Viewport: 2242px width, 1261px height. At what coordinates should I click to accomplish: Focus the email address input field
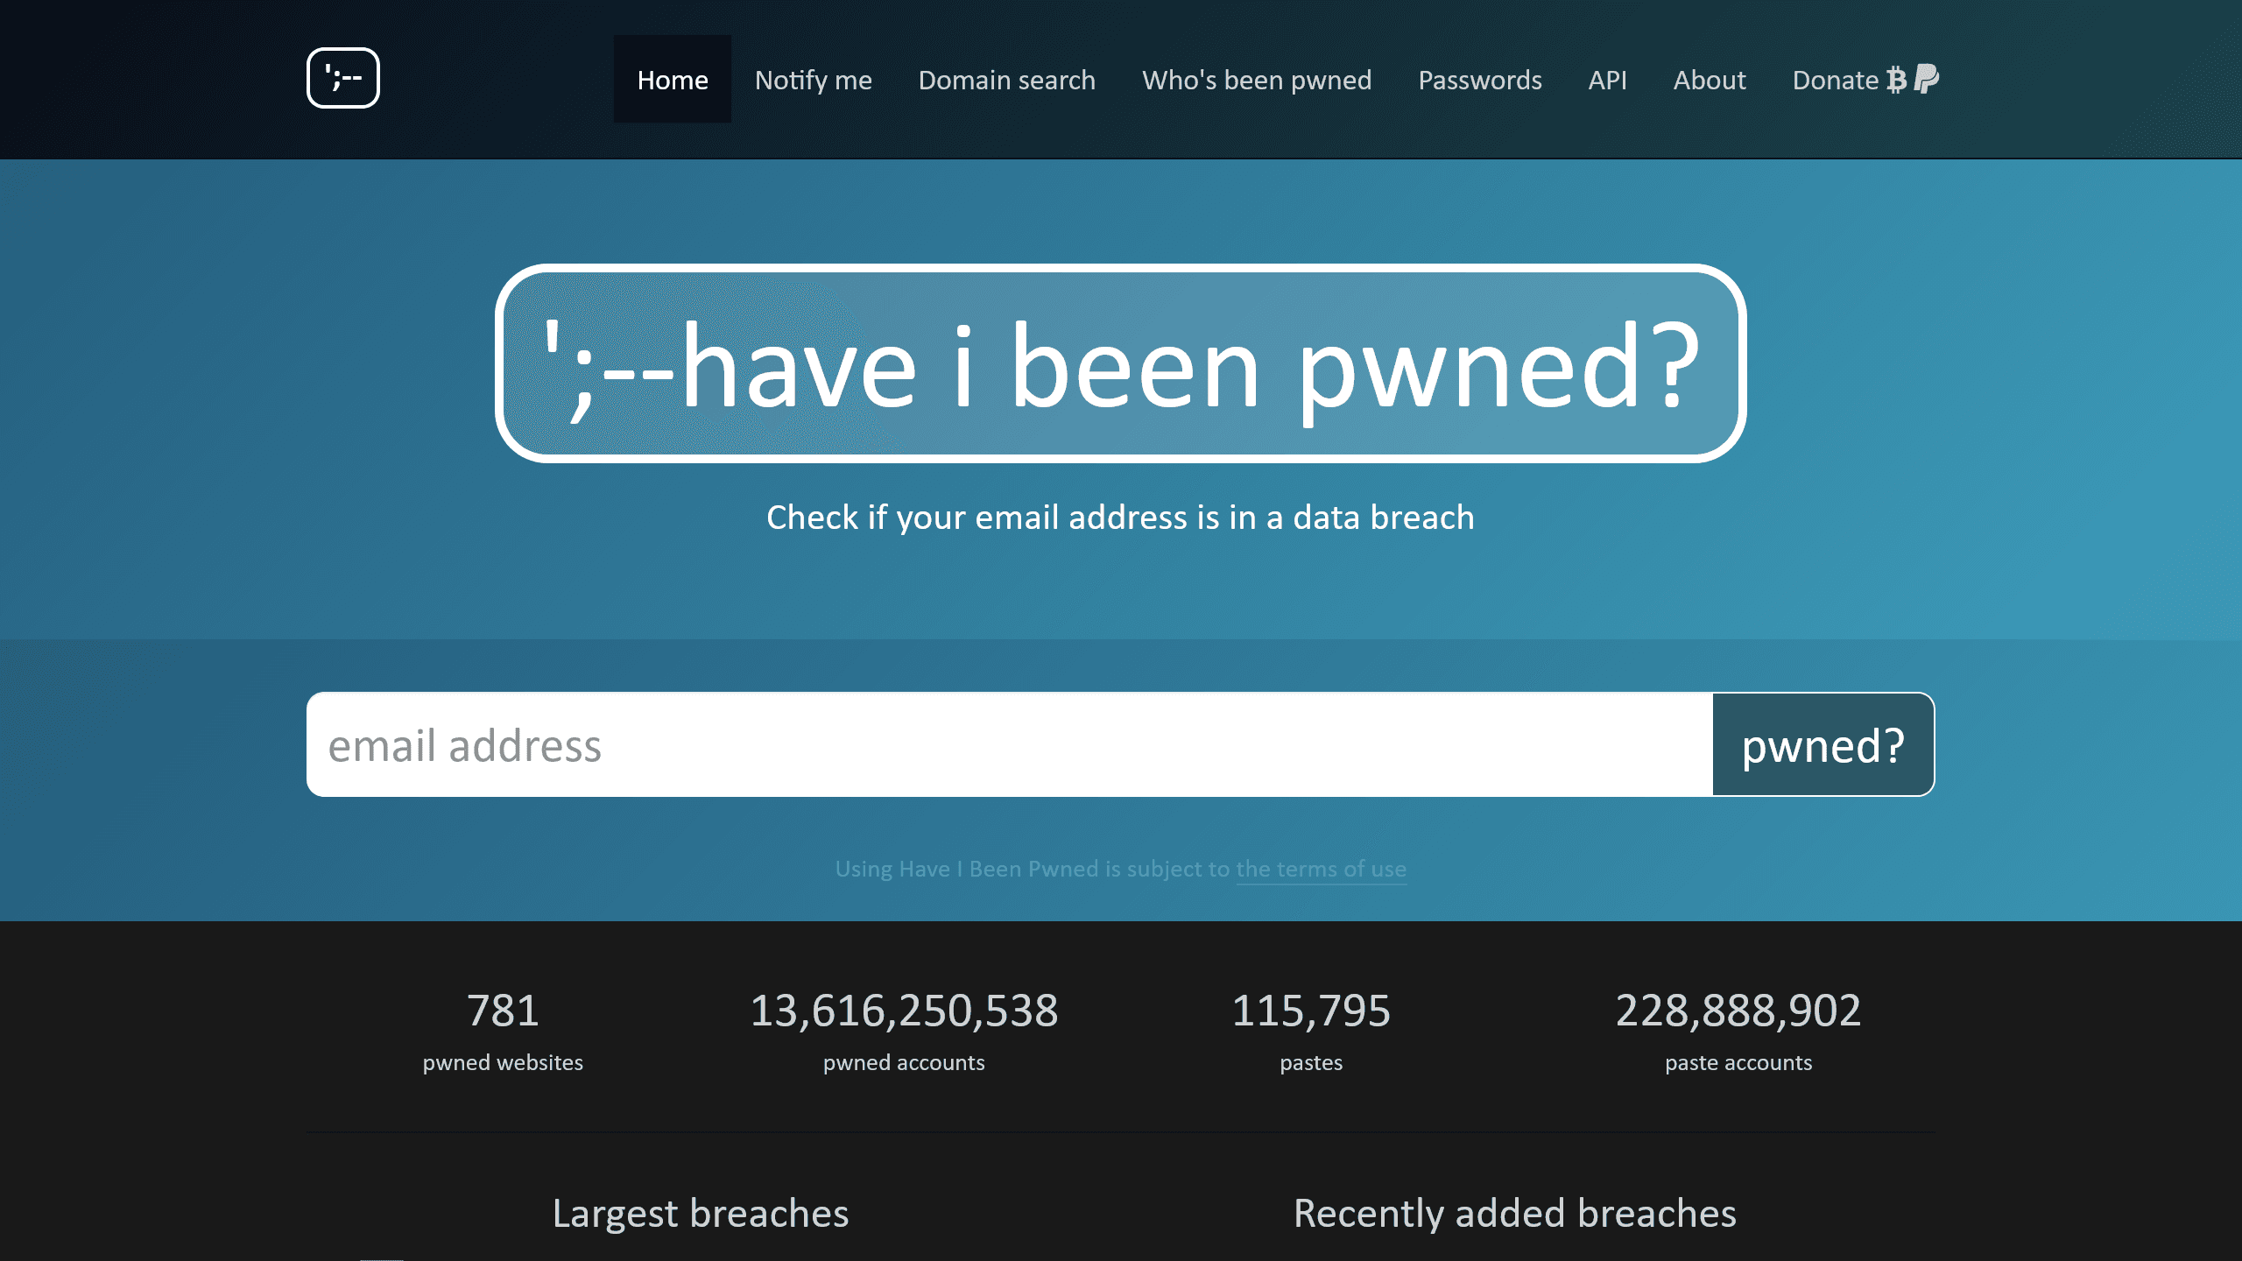point(1010,744)
